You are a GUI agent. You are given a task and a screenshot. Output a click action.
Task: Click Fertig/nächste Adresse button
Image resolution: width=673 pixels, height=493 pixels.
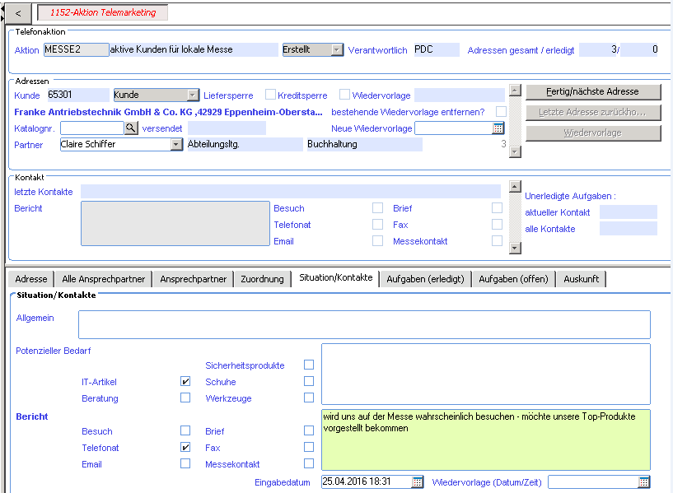tap(593, 91)
